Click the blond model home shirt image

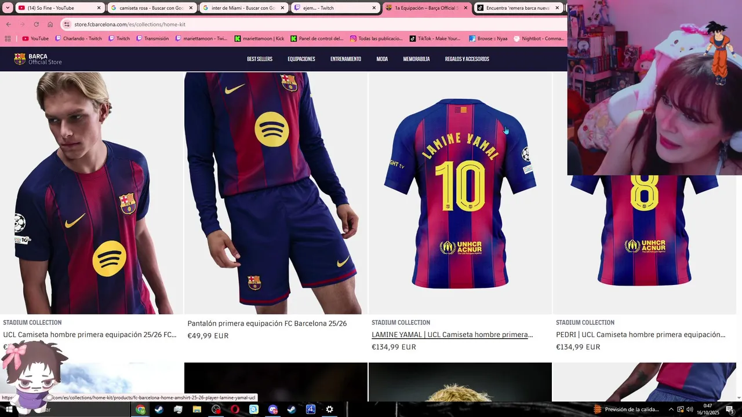point(91,193)
